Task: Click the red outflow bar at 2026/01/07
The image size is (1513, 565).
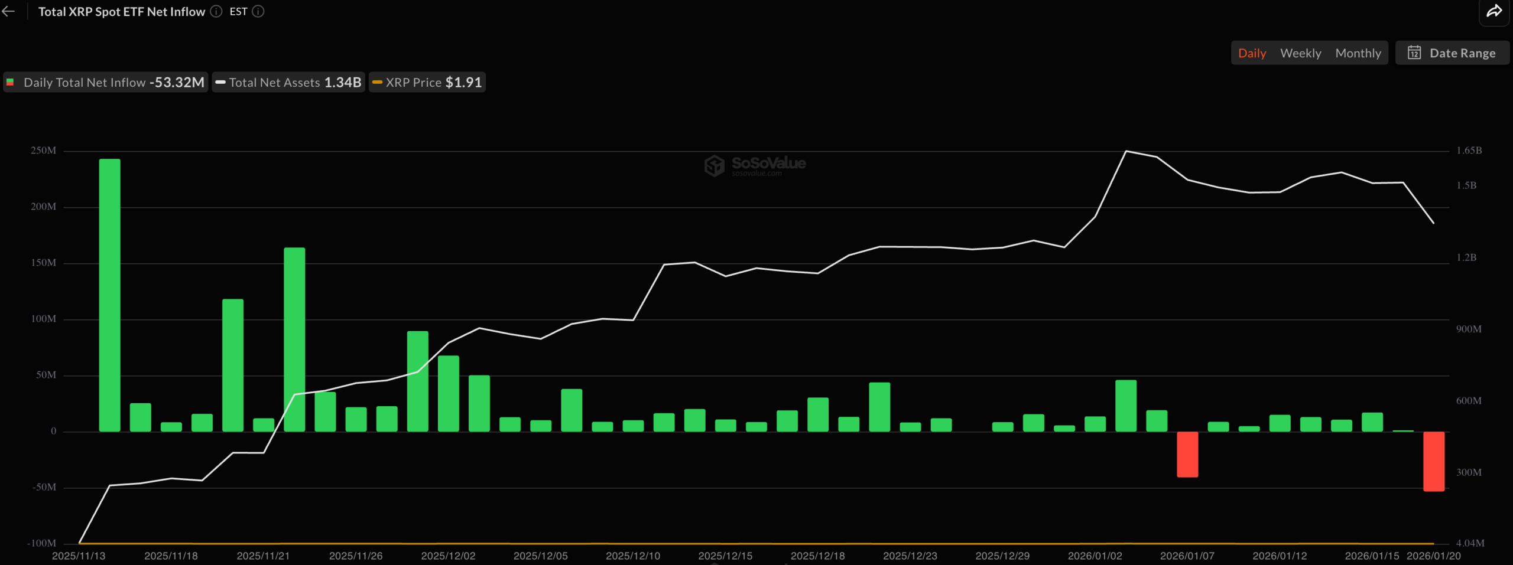Action: tap(1187, 454)
